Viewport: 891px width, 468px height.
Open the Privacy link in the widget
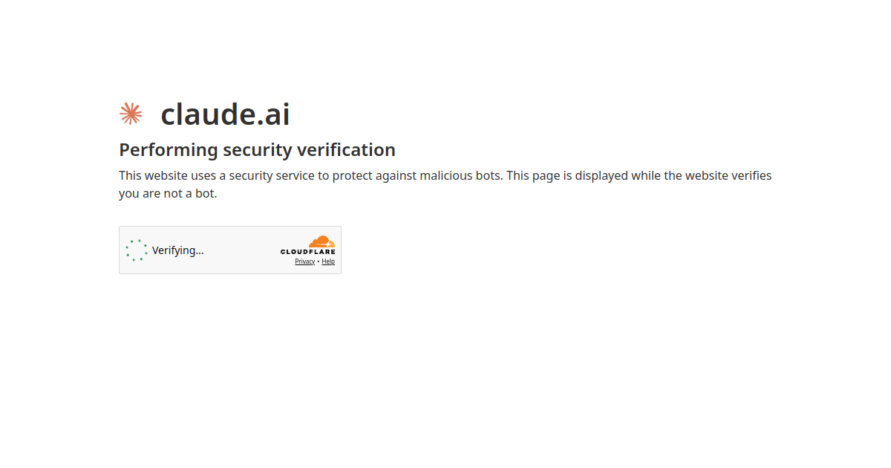304,261
